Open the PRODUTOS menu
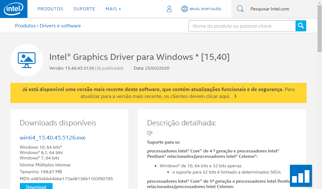This screenshot has width=322, height=189. tap(50, 9)
